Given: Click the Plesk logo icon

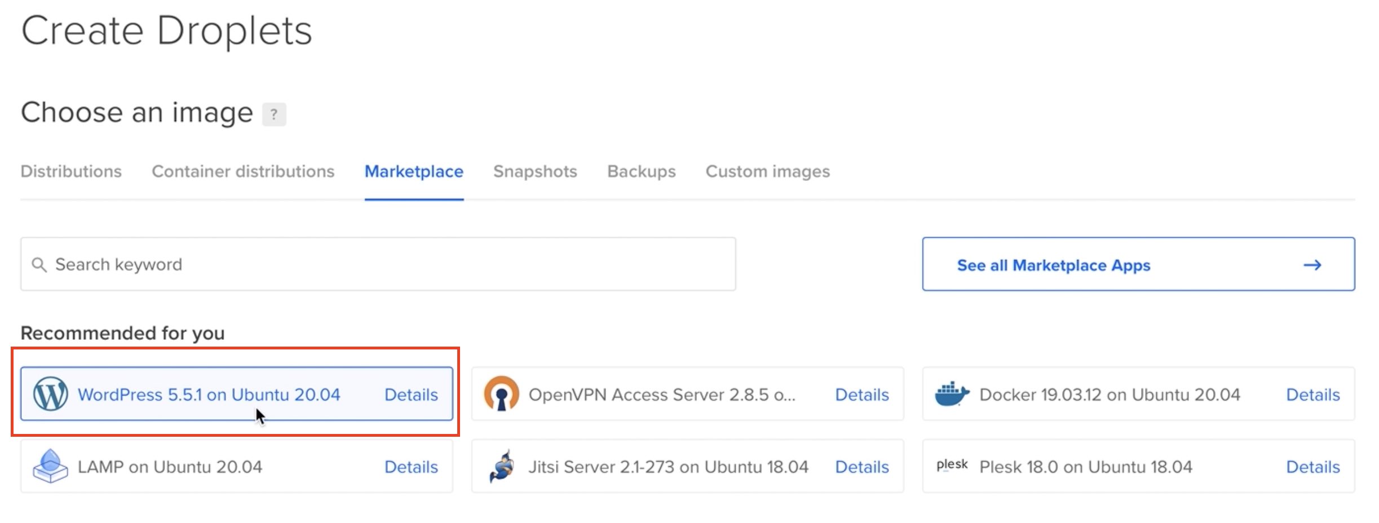Looking at the screenshot, I should tap(952, 465).
